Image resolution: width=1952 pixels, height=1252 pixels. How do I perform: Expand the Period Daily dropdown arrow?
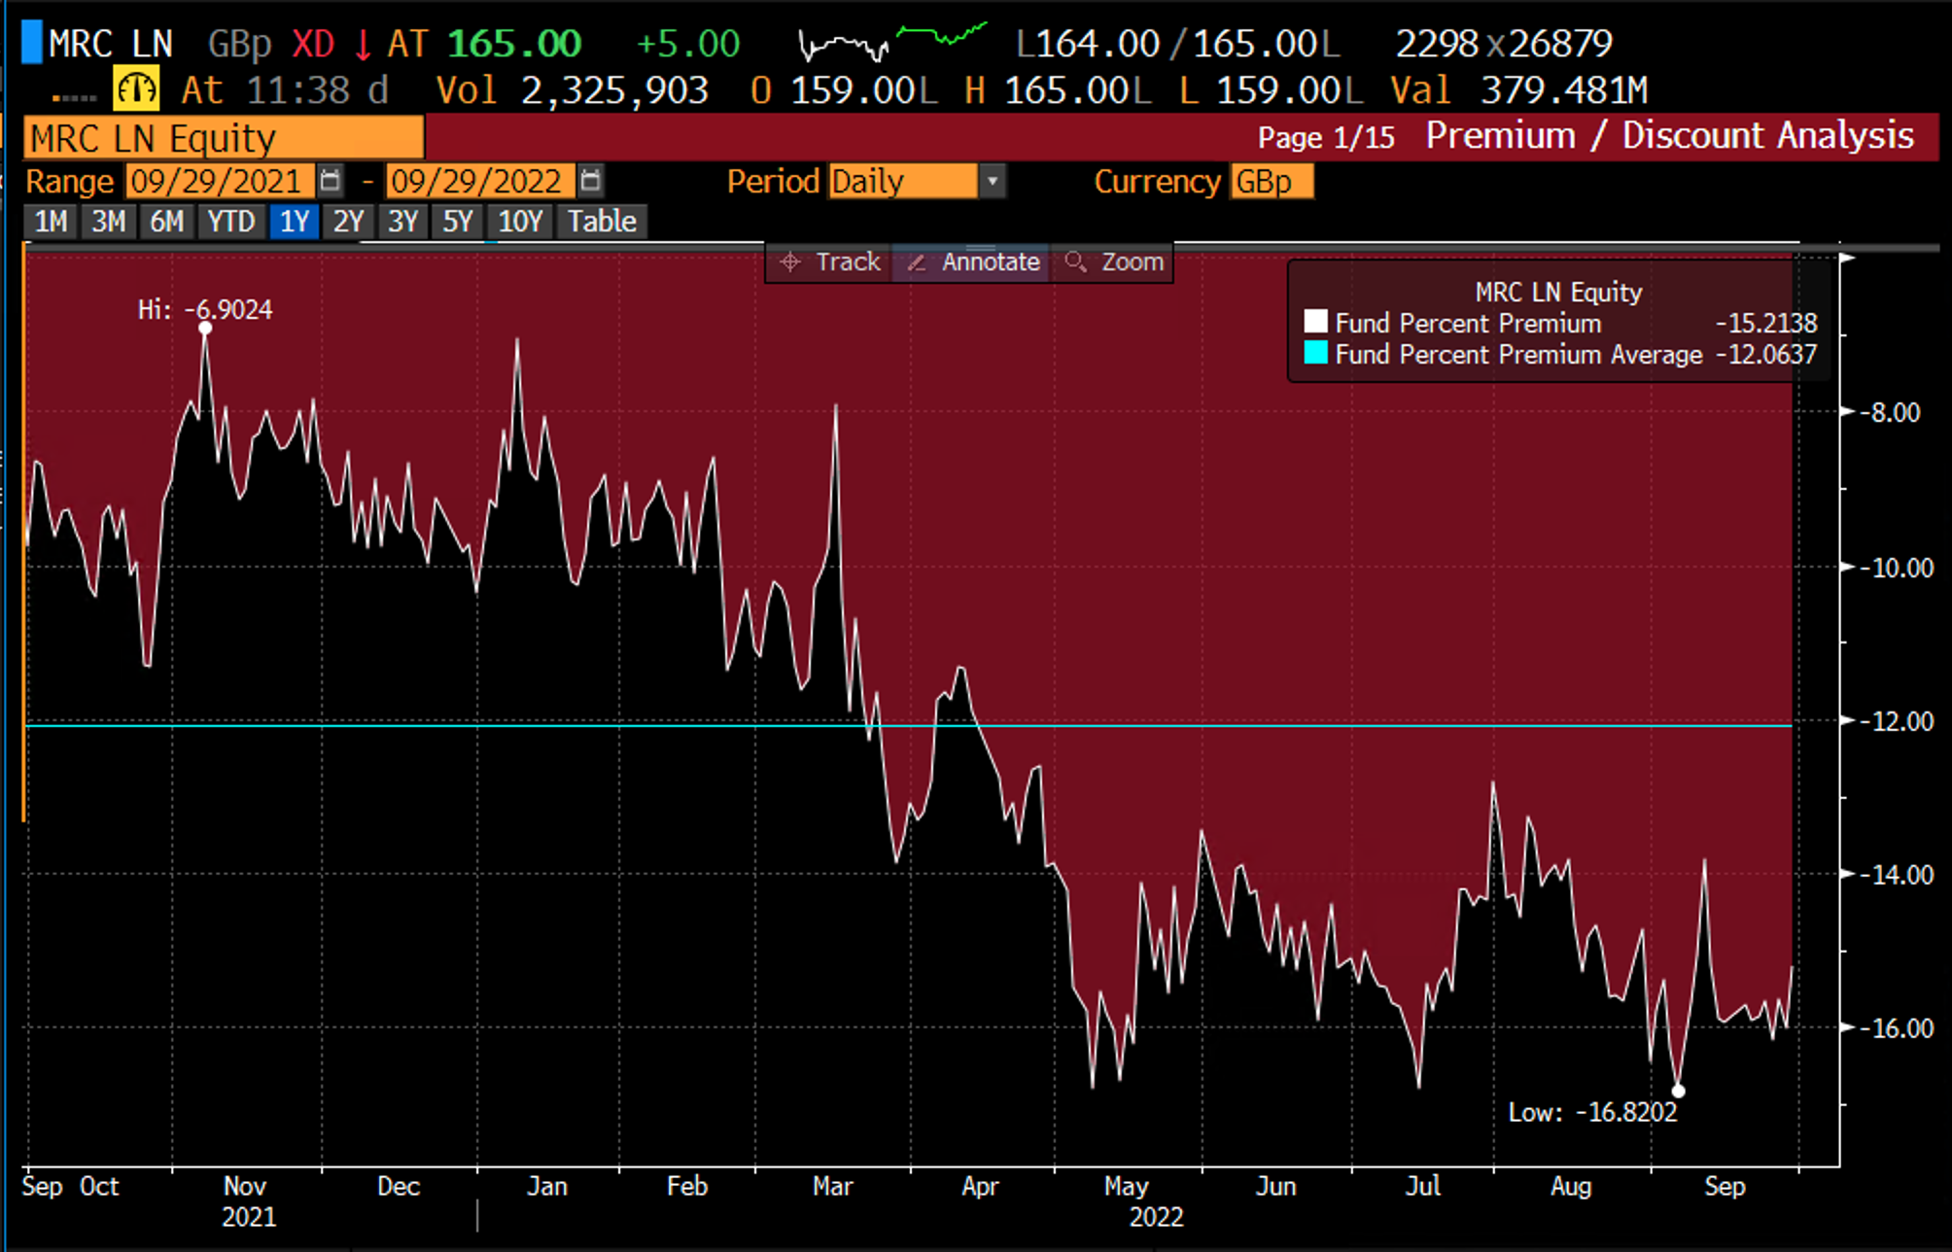coord(993,182)
